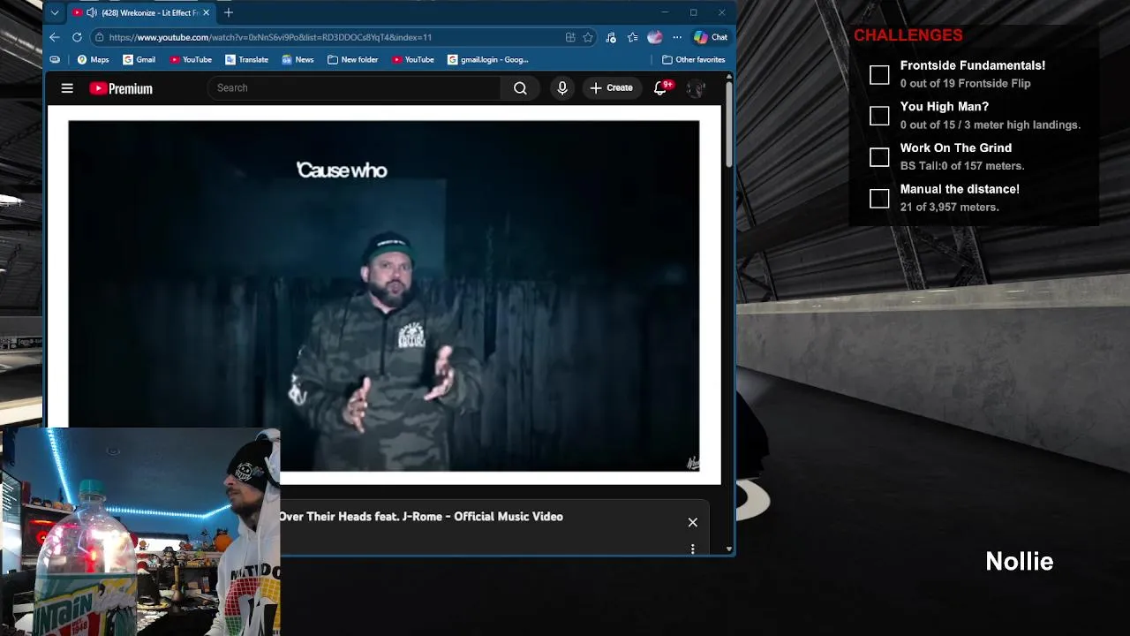Click the playing music video
Screen dimensions: 1130x636
click(x=384, y=296)
